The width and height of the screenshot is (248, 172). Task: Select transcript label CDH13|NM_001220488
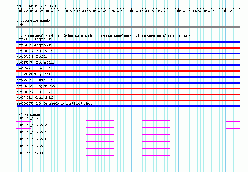32,139
